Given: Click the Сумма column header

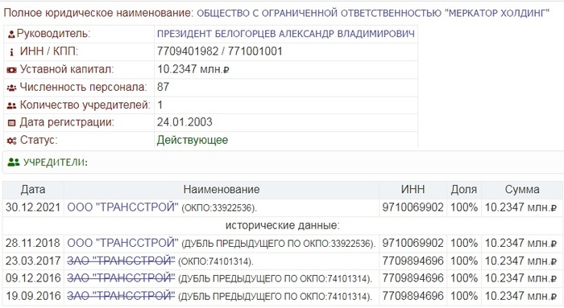Looking at the screenshot, I should tap(522, 190).
